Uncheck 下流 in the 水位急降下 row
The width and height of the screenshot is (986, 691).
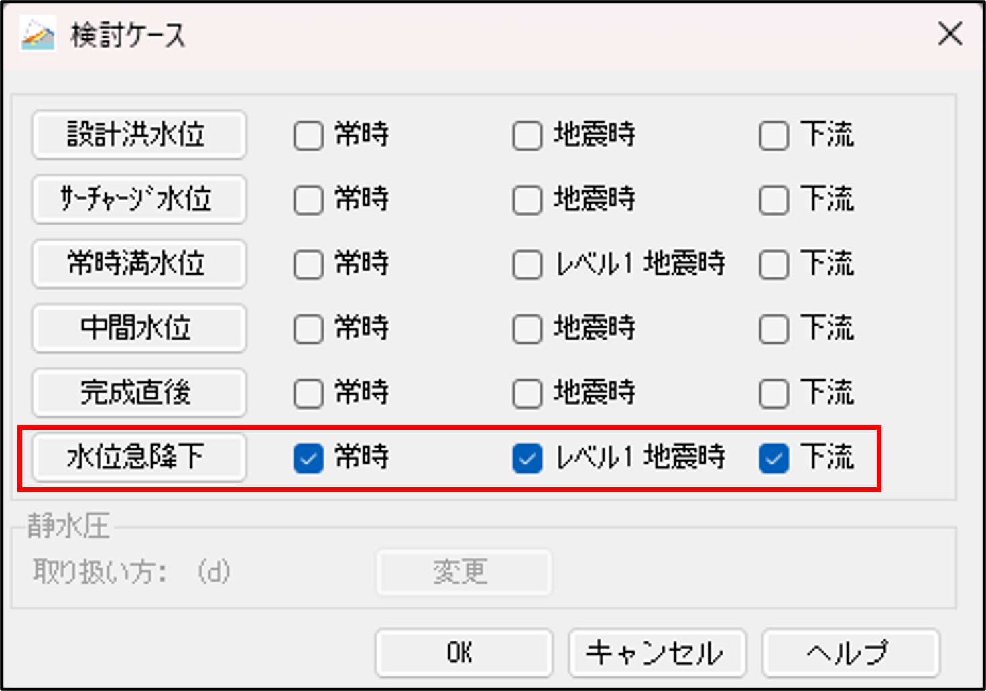click(x=774, y=458)
